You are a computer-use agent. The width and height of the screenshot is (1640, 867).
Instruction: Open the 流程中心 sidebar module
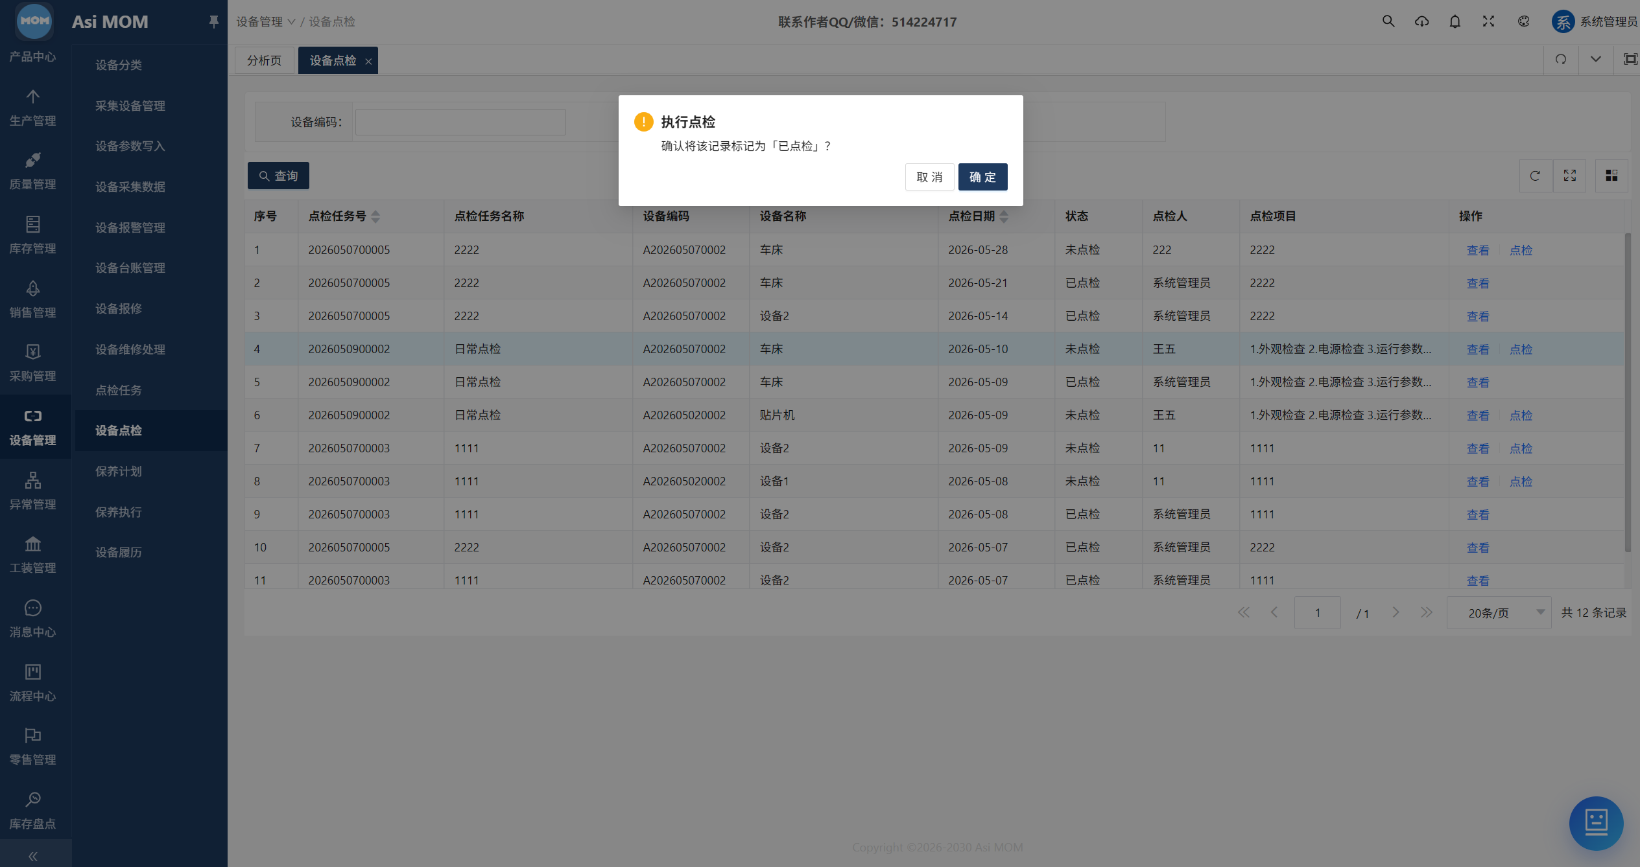[x=32, y=684]
